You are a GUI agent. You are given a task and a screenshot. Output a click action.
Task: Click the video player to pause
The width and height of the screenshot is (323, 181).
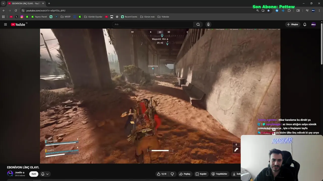point(160,96)
